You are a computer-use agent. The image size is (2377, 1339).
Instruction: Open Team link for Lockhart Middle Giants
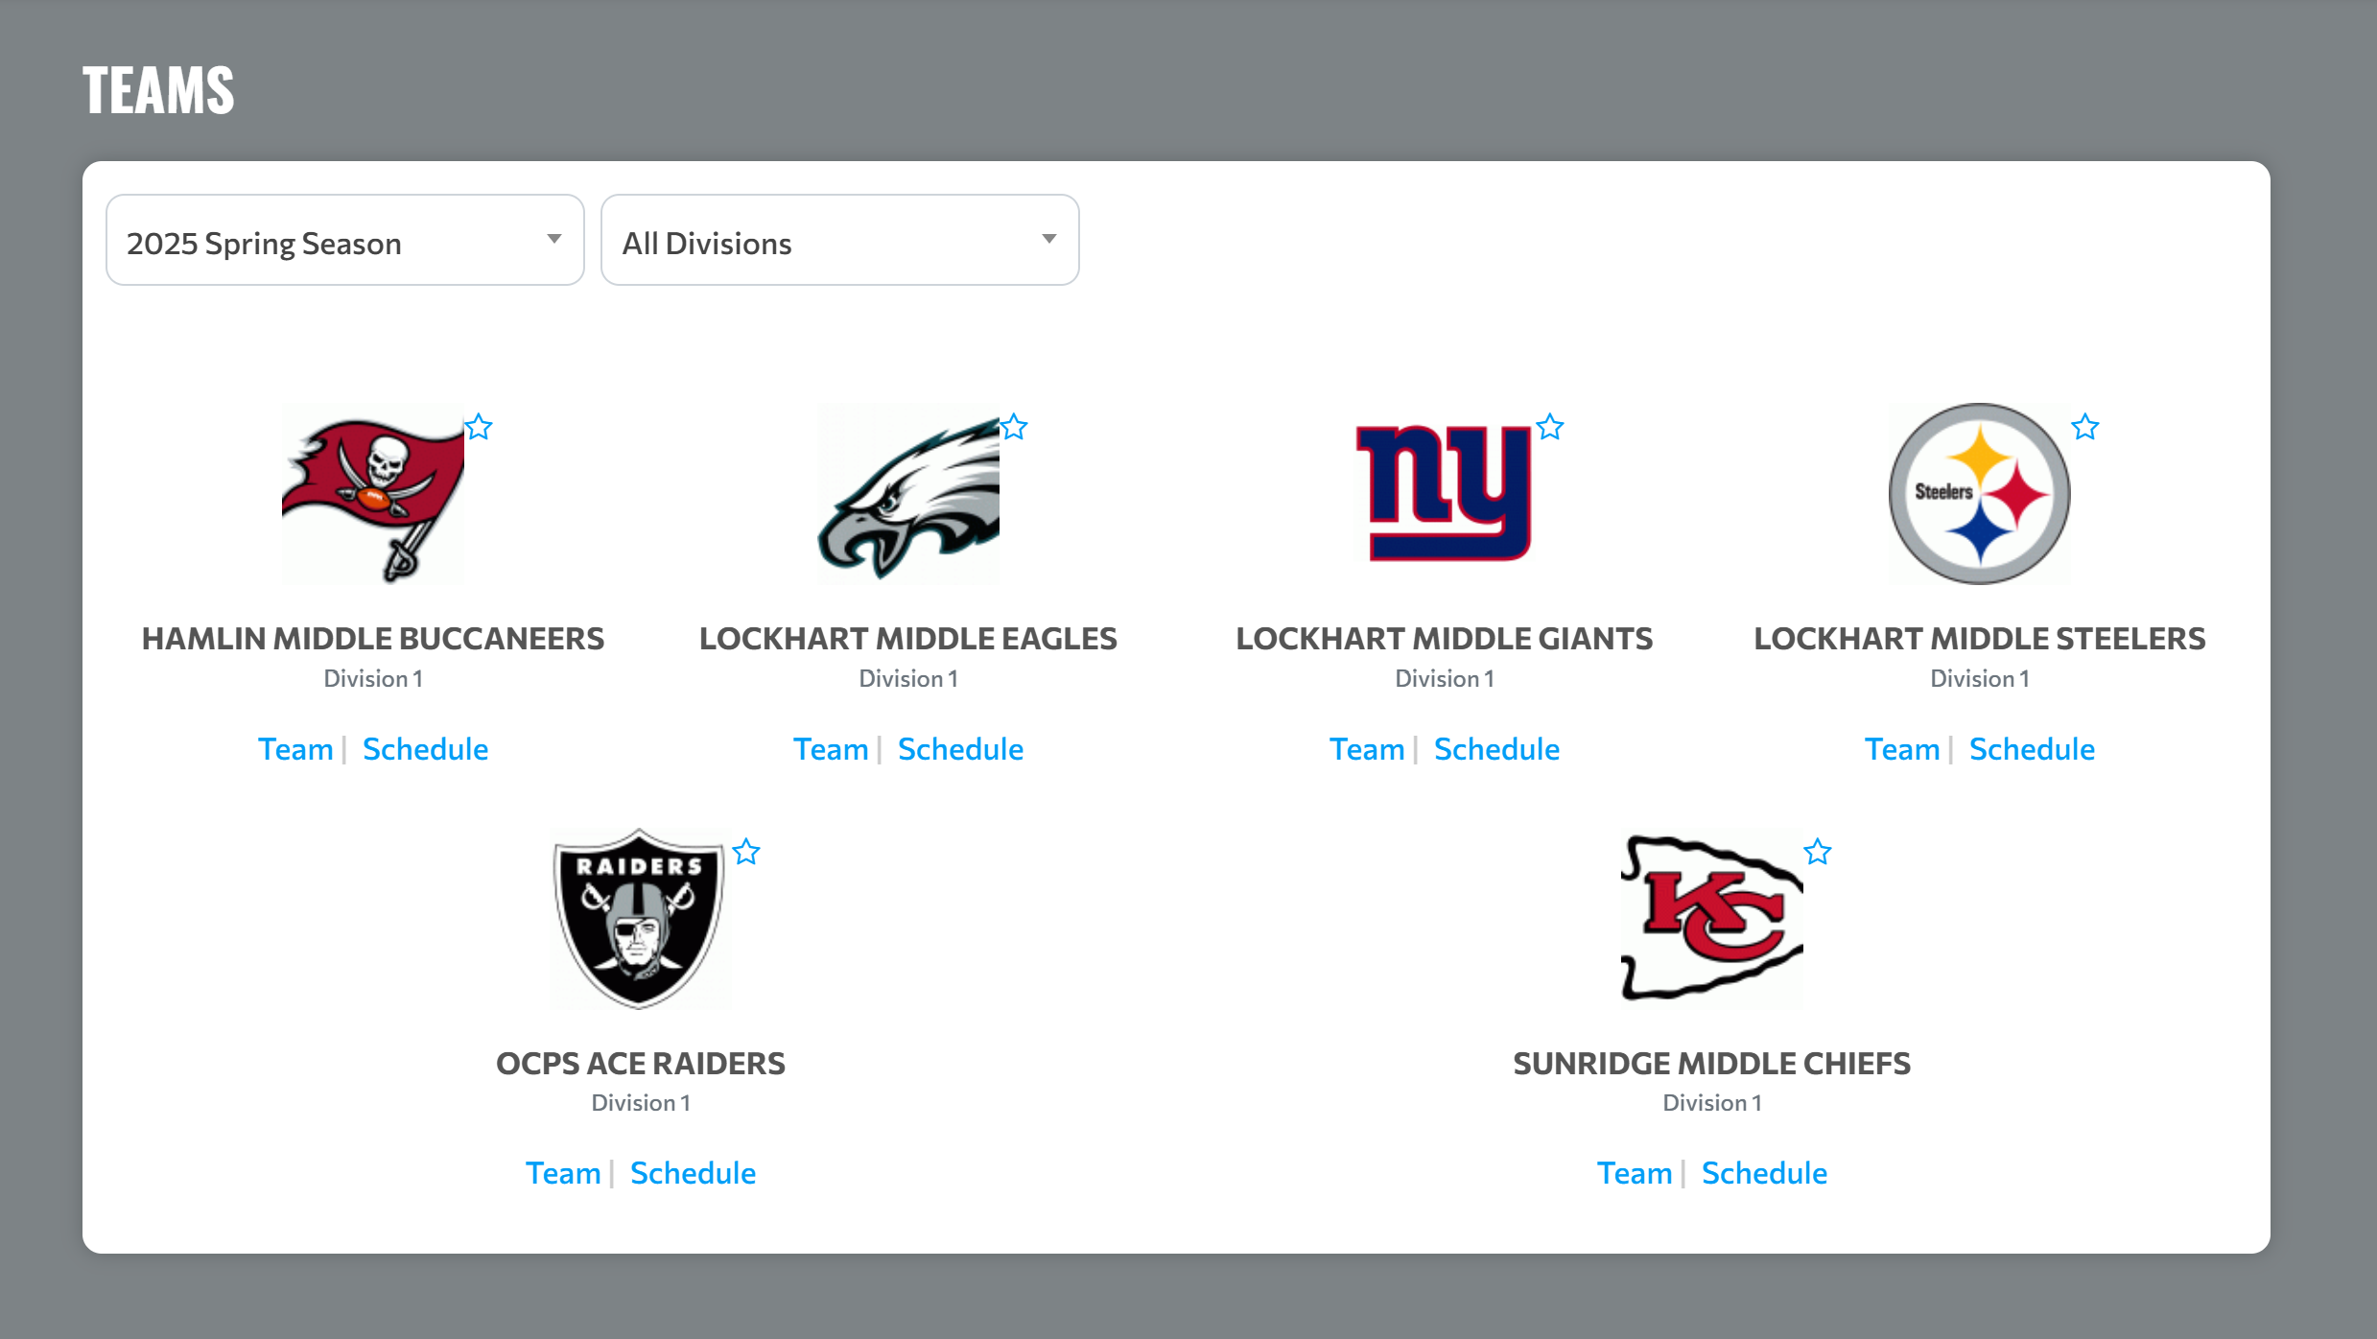coord(1367,749)
